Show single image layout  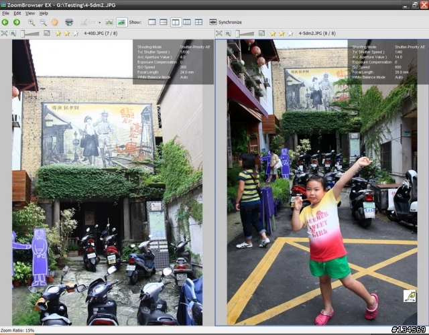coord(152,22)
